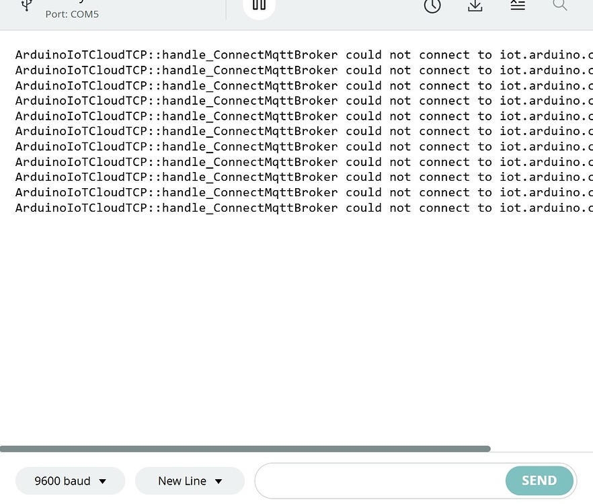This screenshot has width=593, height=504.
Task: Click the message input field
Action: tap(377, 480)
